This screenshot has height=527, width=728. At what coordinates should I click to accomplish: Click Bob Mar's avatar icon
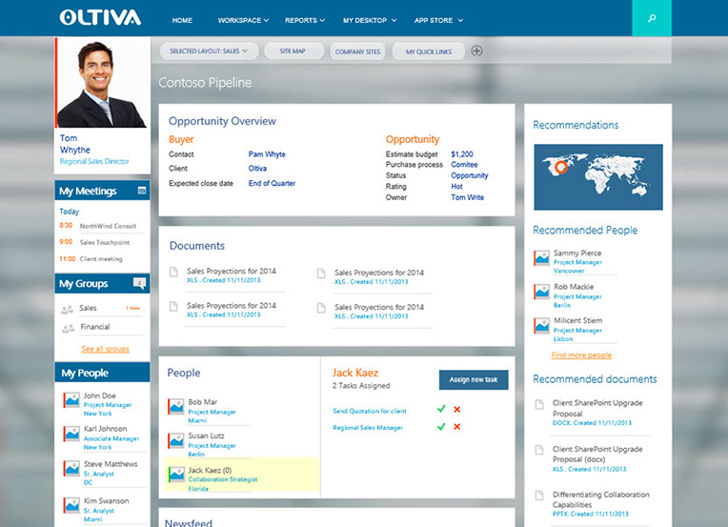pyautogui.click(x=175, y=407)
